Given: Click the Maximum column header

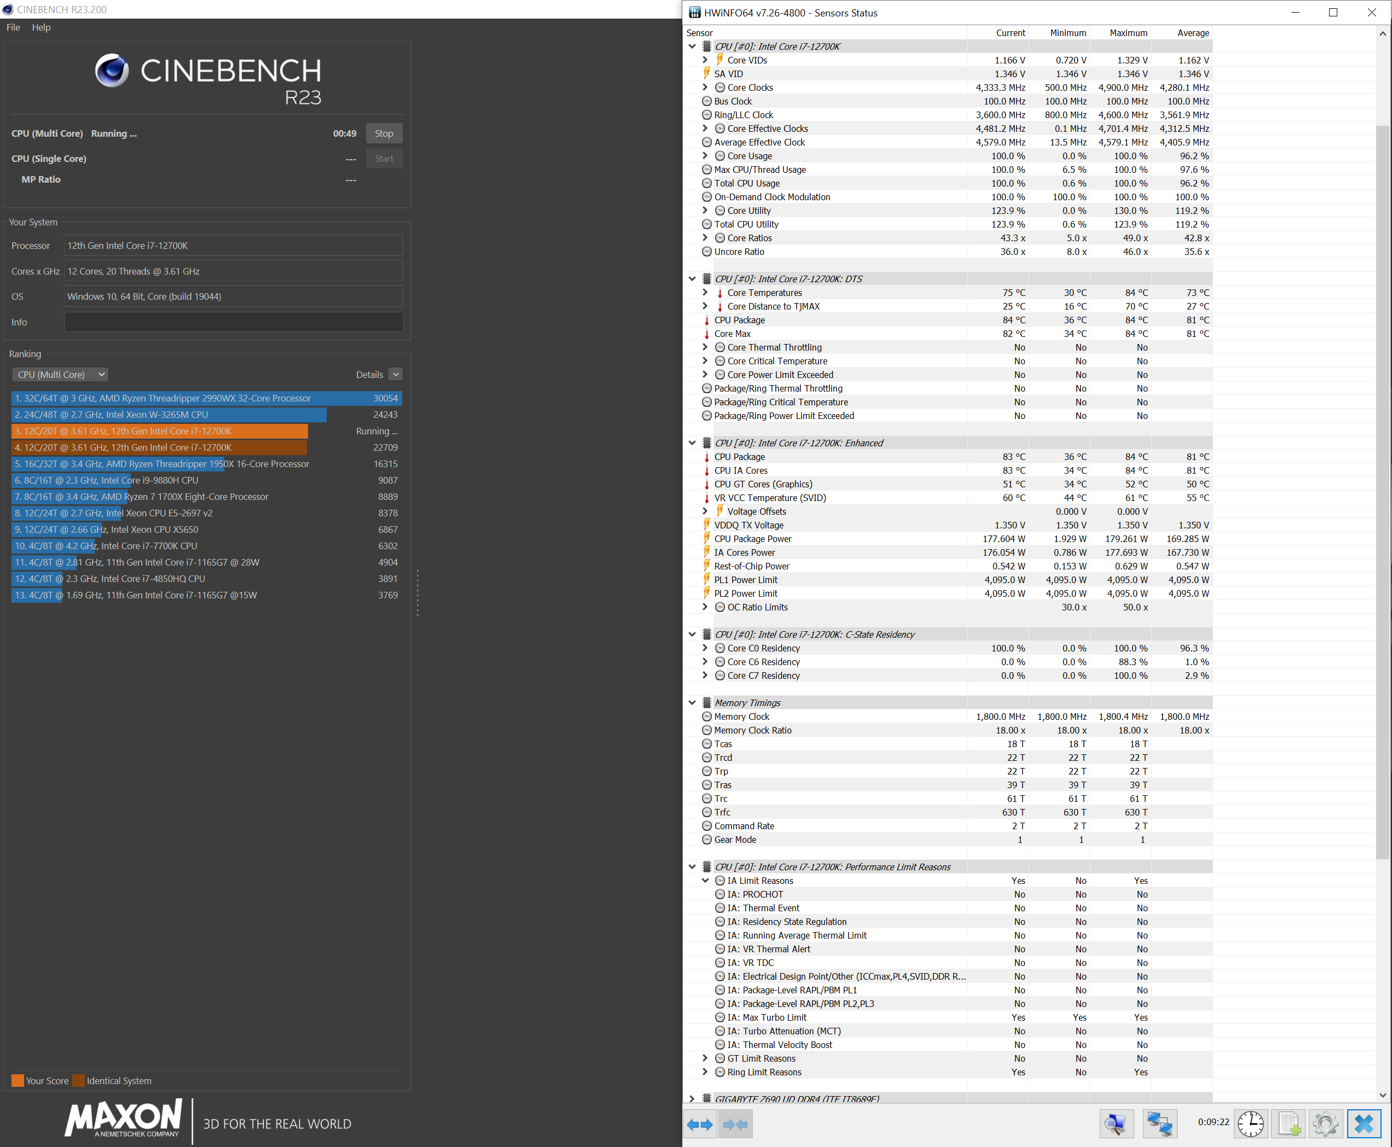Looking at the screenshot, I should 1128,33.
